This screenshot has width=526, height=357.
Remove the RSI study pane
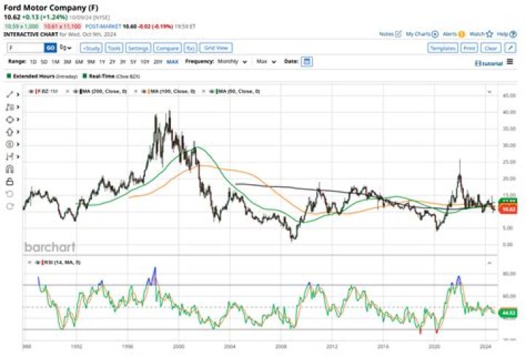(29, 263)
